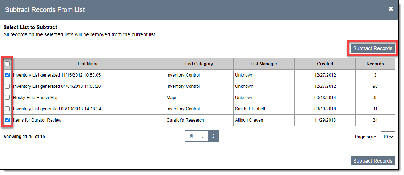Screen dimensions: 404x175
Task: Open the Page size dropdown
Action: 388,137
